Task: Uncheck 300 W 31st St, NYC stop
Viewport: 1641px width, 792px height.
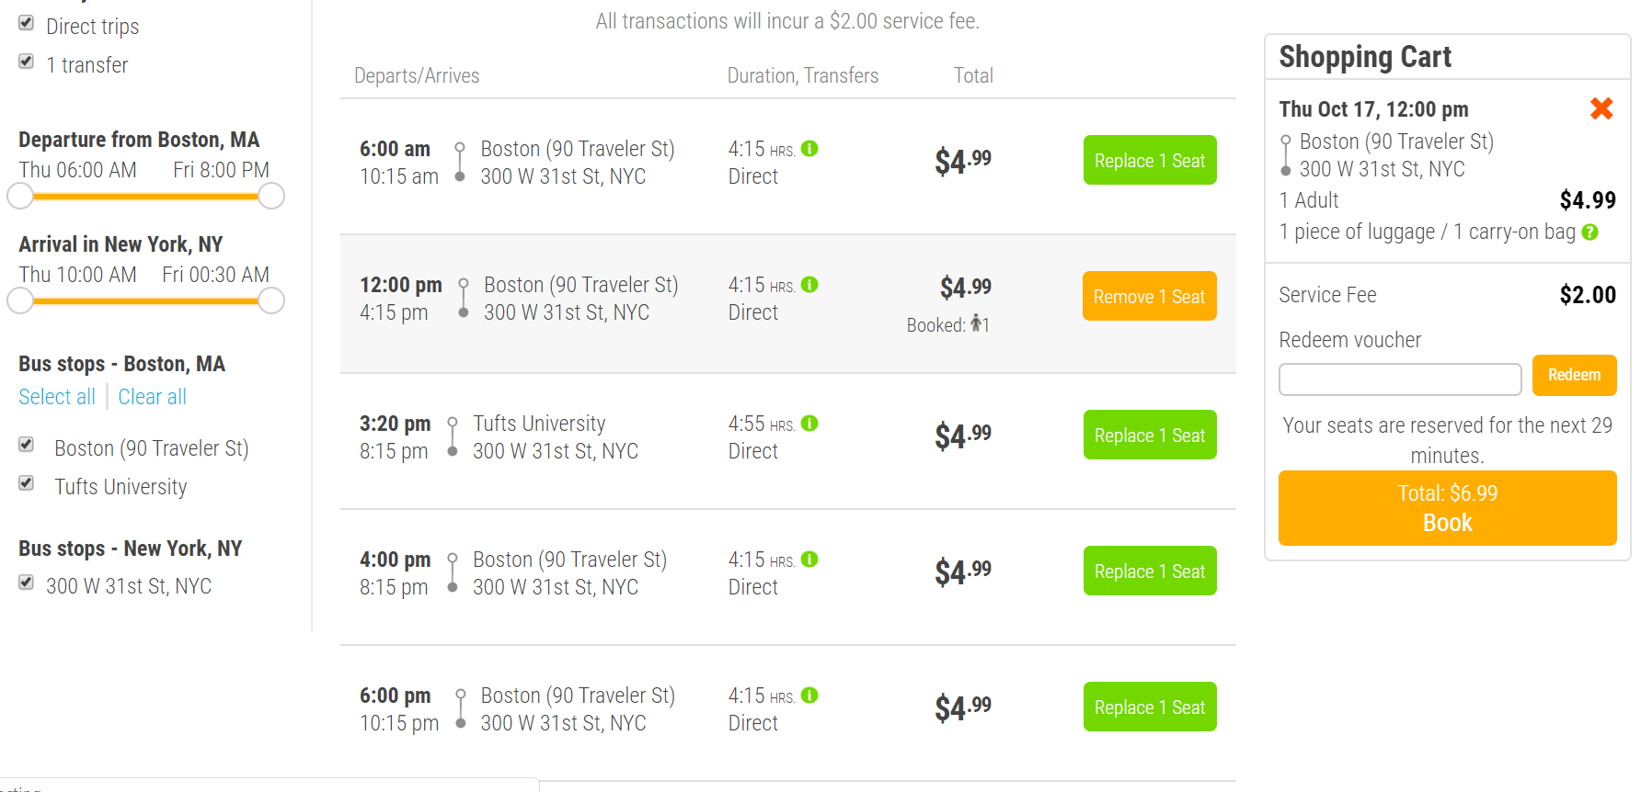Action: click(x=27, y=583)
